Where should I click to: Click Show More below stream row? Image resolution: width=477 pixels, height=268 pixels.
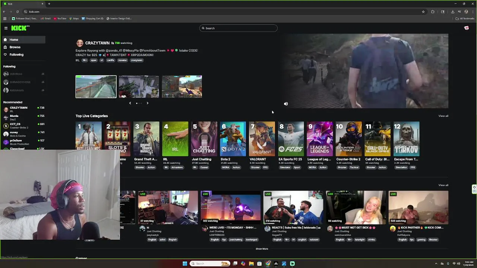click(x=262, y=249)
